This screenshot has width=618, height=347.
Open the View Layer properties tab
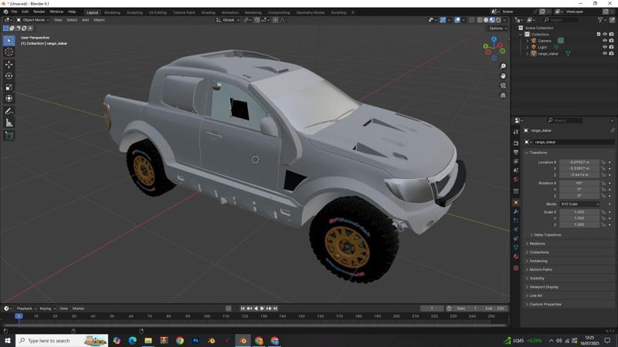[516, 161]
